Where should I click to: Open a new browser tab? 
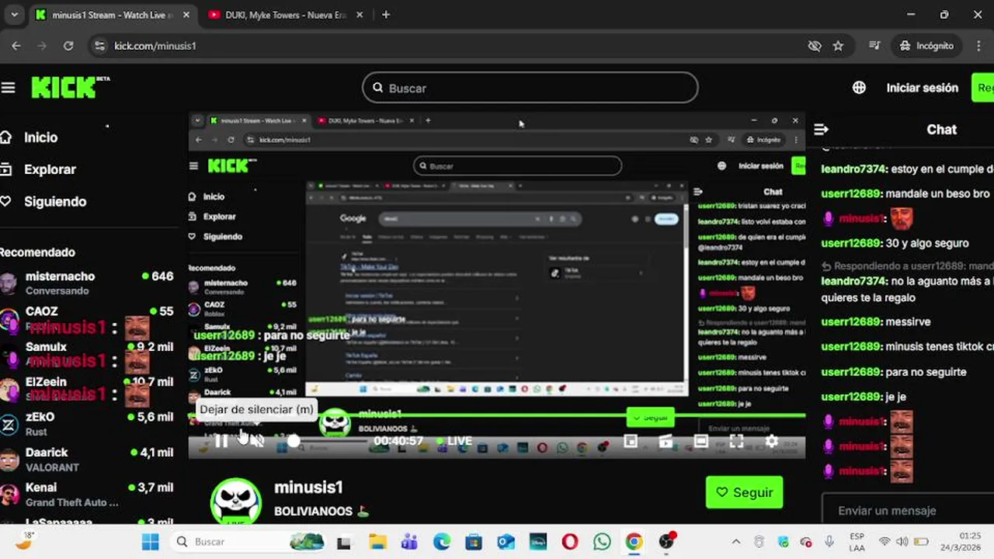(x=386, y=15)
